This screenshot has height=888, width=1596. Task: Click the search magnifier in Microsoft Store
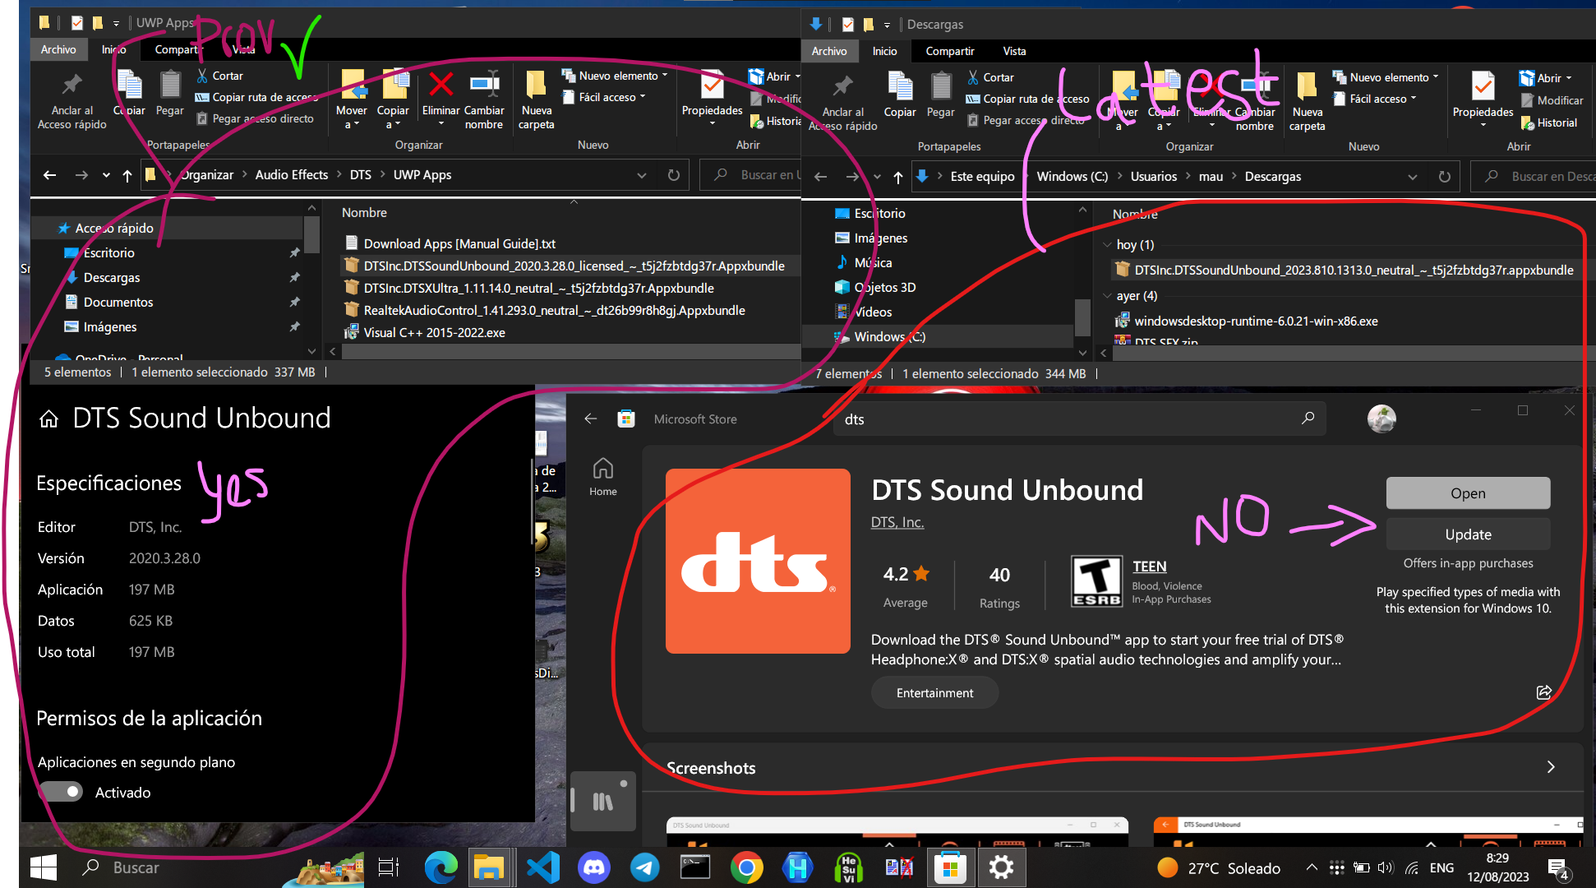[x=1308, y=419]
